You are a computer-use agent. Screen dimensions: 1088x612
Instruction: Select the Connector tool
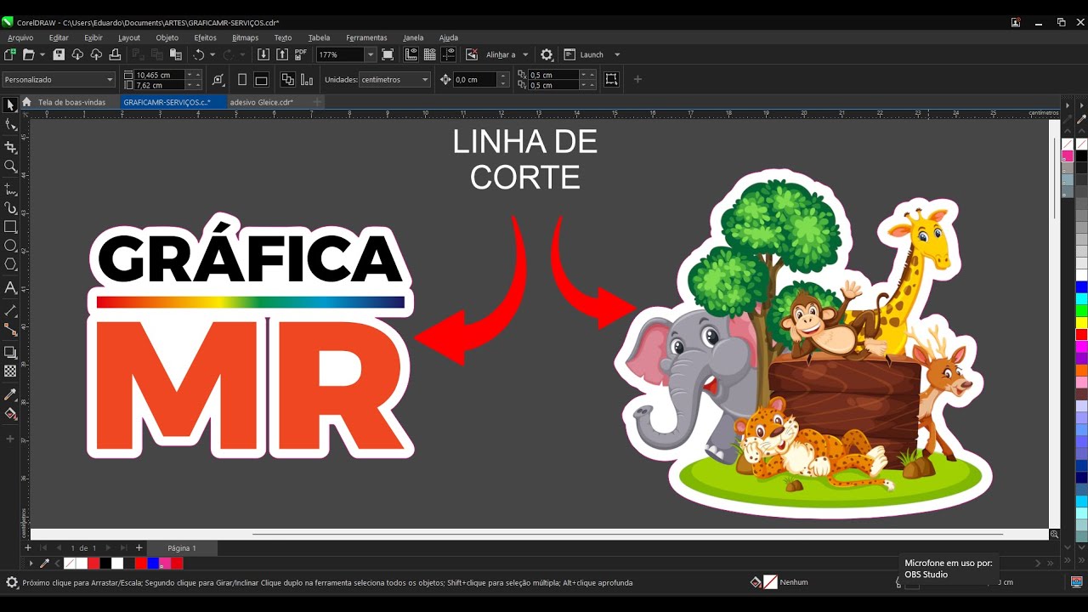click(x=10, y=329)
